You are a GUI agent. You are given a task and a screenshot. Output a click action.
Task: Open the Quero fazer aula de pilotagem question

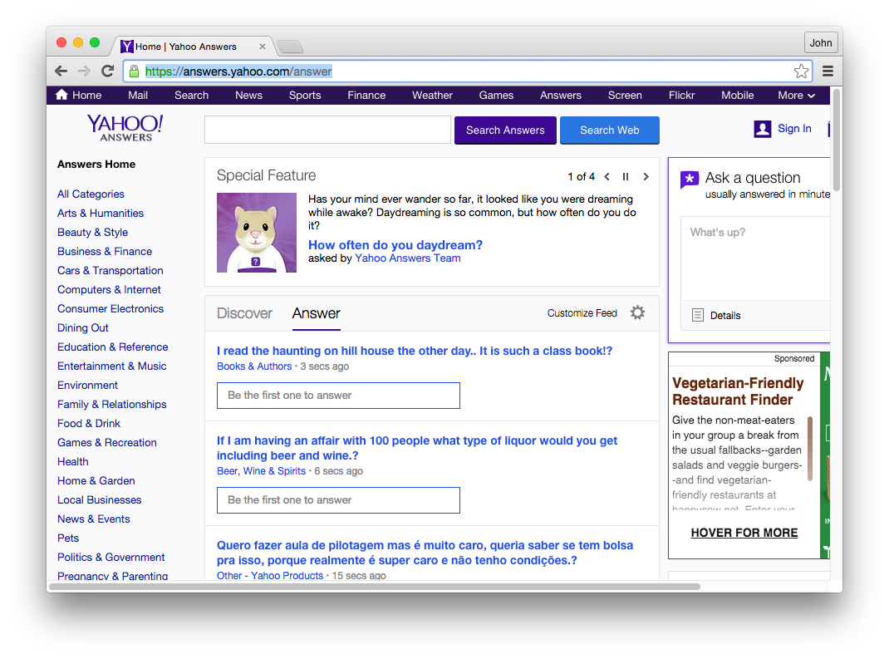425,553
